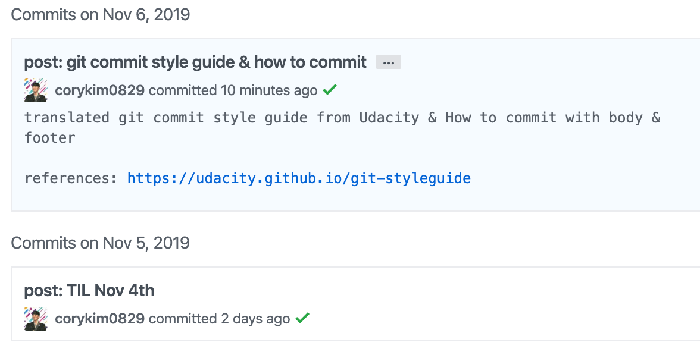View profile picture next to committed 10 minutes ago
Image resolution: width=700 pixels, height=352 pixels.
coord(35,90)
